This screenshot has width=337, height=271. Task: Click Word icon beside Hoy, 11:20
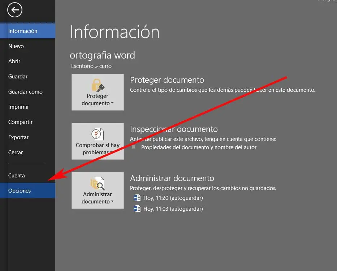point(137,198)
